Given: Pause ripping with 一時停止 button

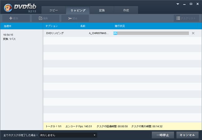Looking at the screenshot, I should (163, 135).
